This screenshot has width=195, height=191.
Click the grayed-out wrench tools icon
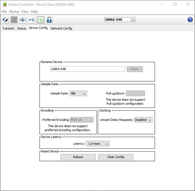(14, 20)
